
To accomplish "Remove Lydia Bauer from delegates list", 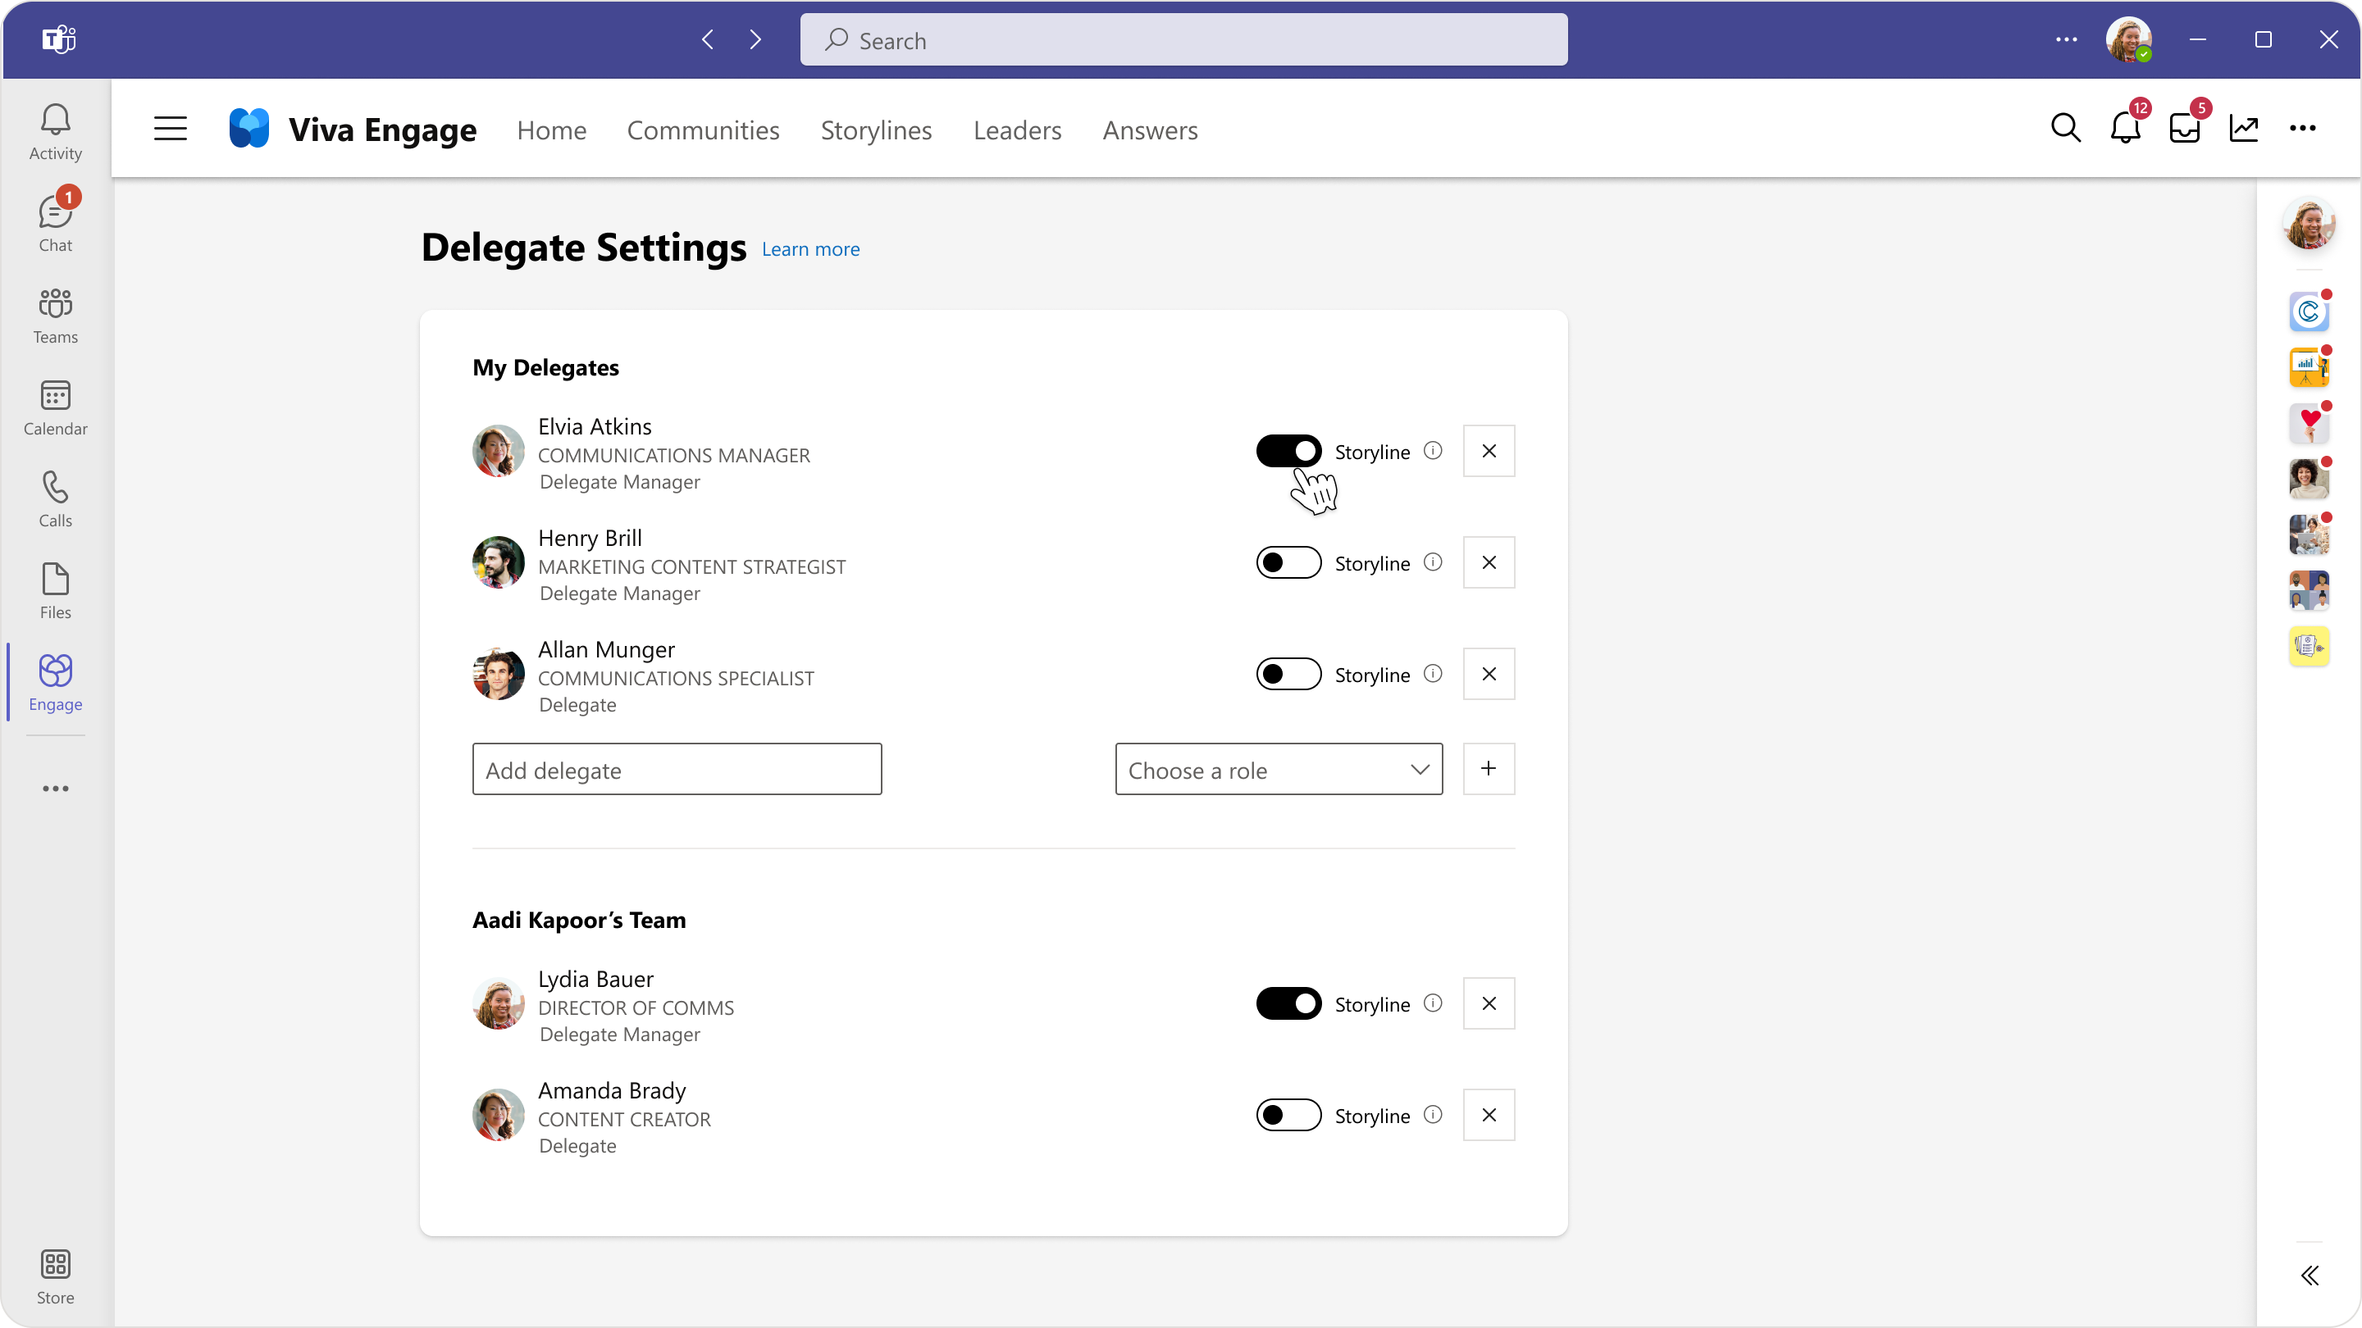I will (x=1488, y=1002).
